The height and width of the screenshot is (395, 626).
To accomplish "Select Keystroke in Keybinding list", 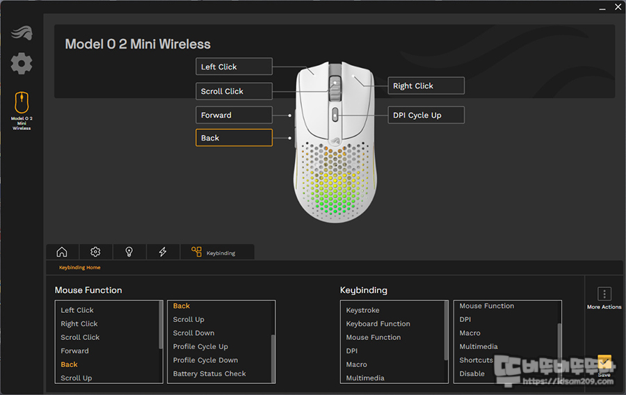I will (362, 310).
